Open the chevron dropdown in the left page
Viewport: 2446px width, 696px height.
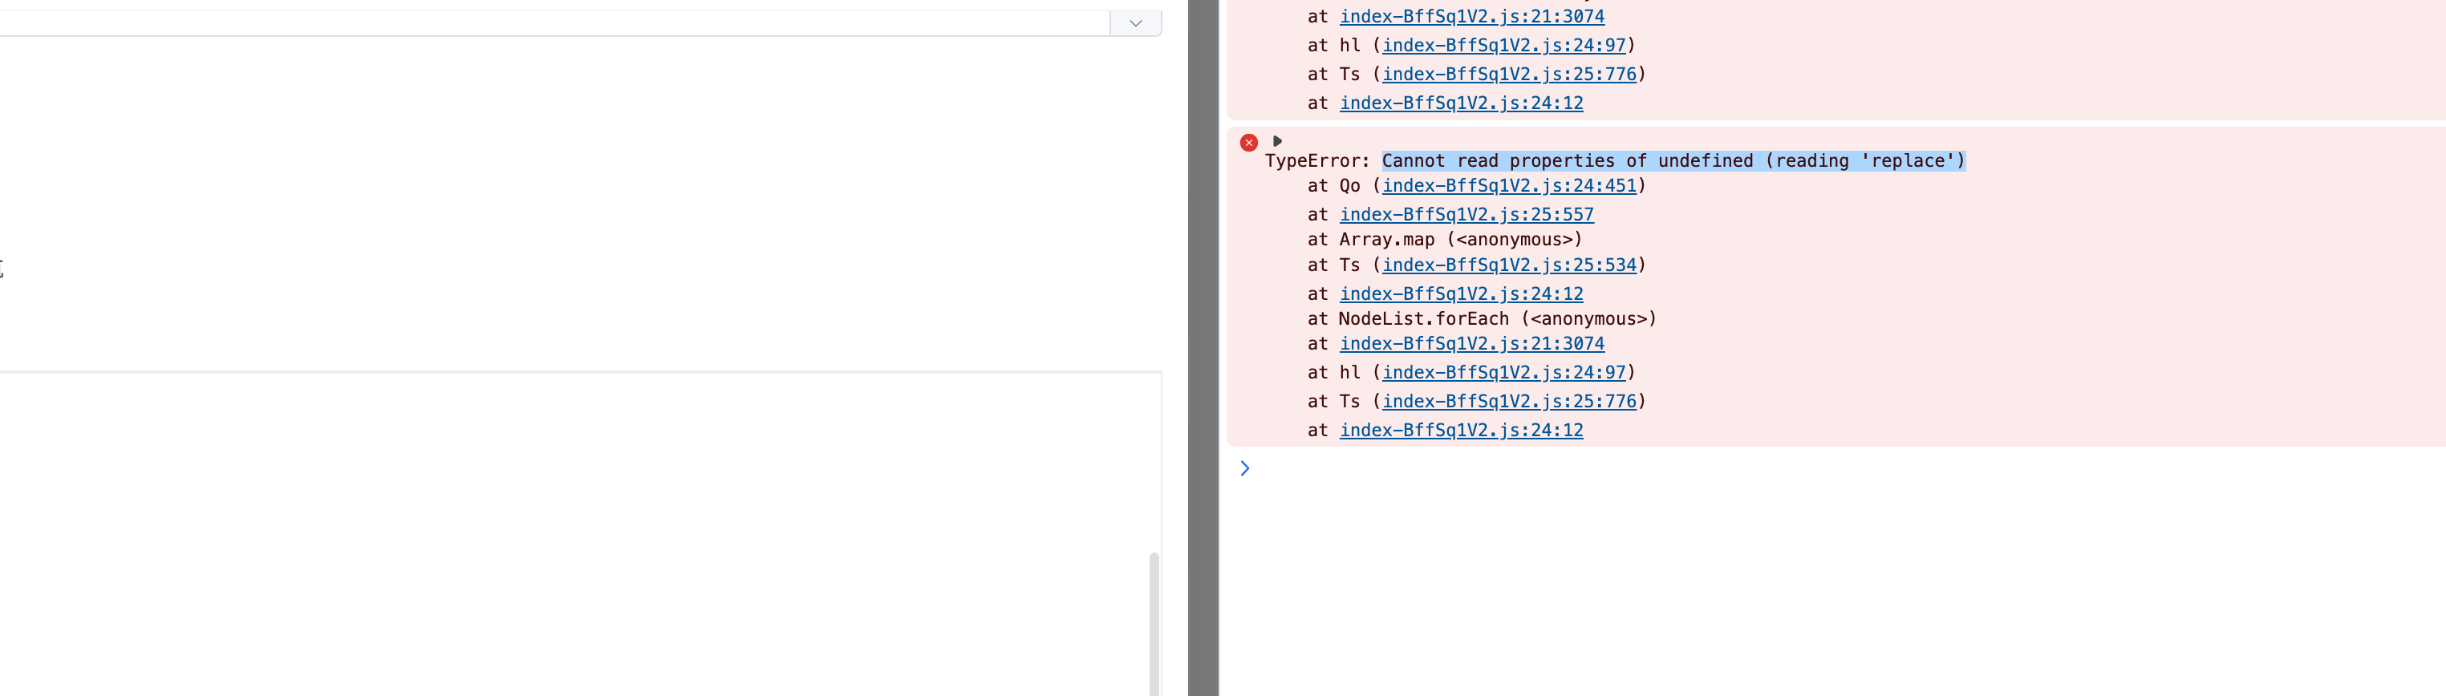pyautogui.click(x=1136, y=22)
